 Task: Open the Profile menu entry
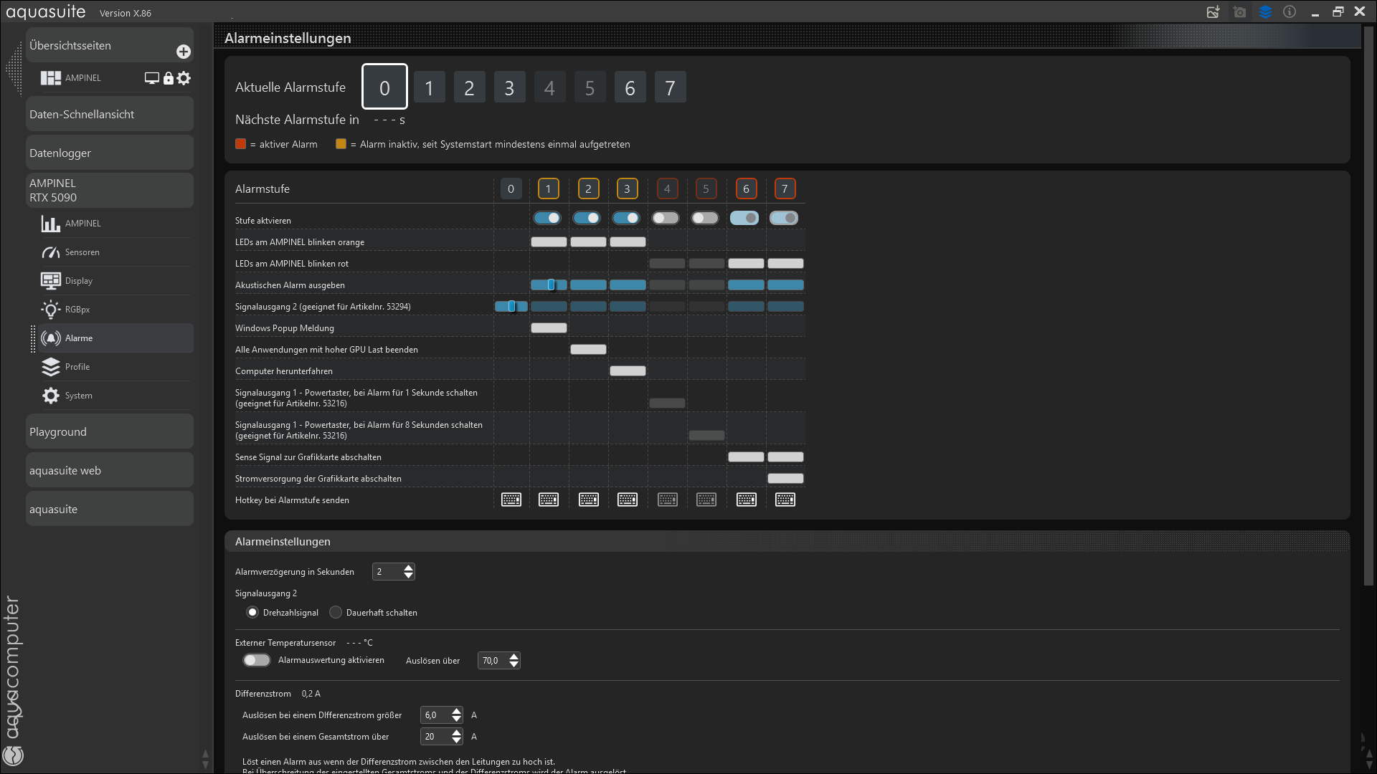(77, 367)
